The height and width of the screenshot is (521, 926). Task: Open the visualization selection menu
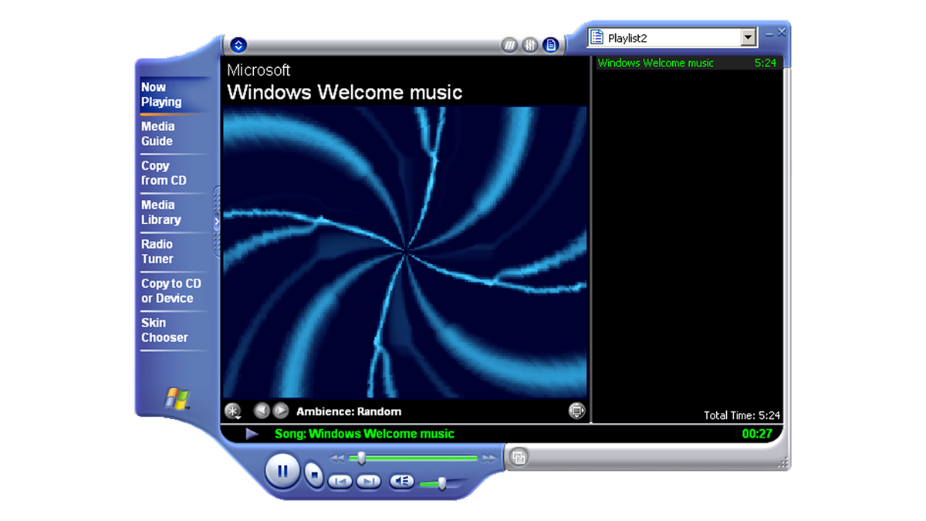pyautogui.click(x=231, y=411)
